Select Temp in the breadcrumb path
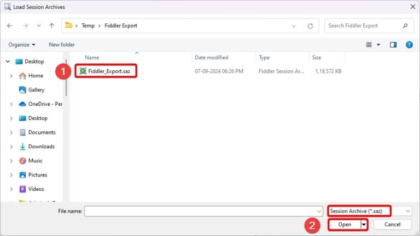Image resolution: width=420 pixels, height=236 pixels. pos(88,26)
